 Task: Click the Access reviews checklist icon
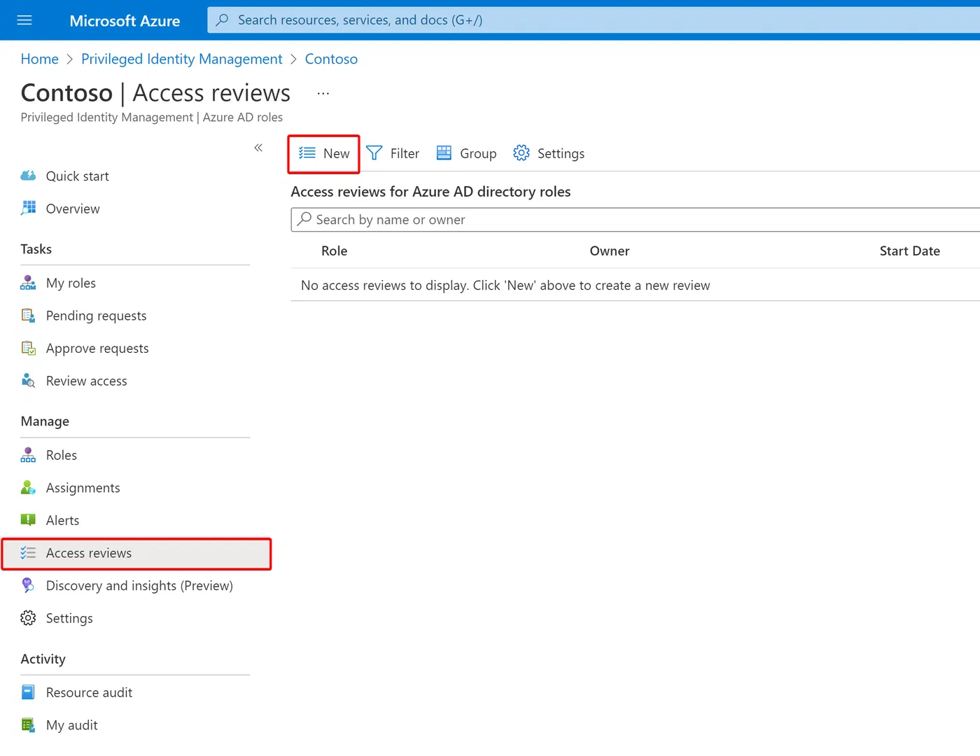(x=28, y=553)
